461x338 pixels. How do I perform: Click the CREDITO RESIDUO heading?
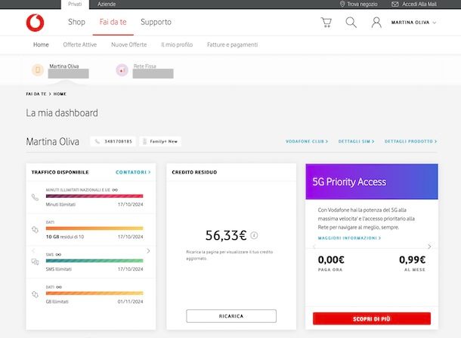(x=194, y=172)
